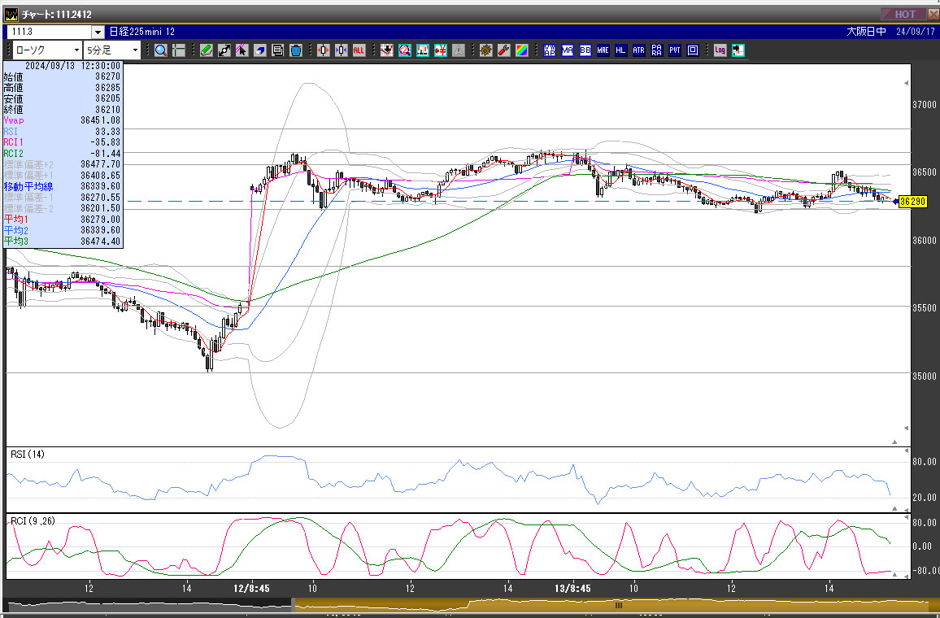The image size is (940, 618).
Task: Show all data with the ALL icon
Action: (x=359, y=50)
